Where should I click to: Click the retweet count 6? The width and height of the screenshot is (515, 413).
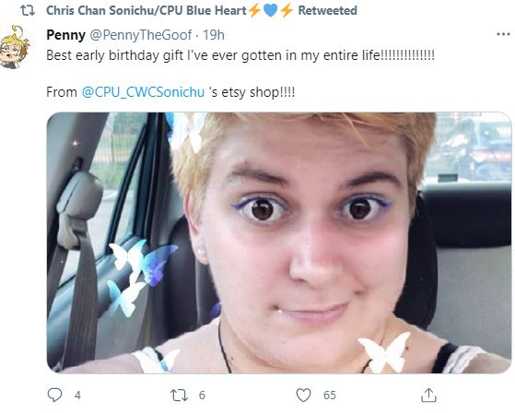pos(202,395)
